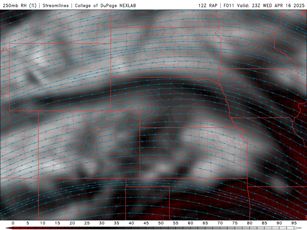Click the "23Z WED APR 16 2025" valid time
This screenshot has width=307, height=230.
coord(278,5)
